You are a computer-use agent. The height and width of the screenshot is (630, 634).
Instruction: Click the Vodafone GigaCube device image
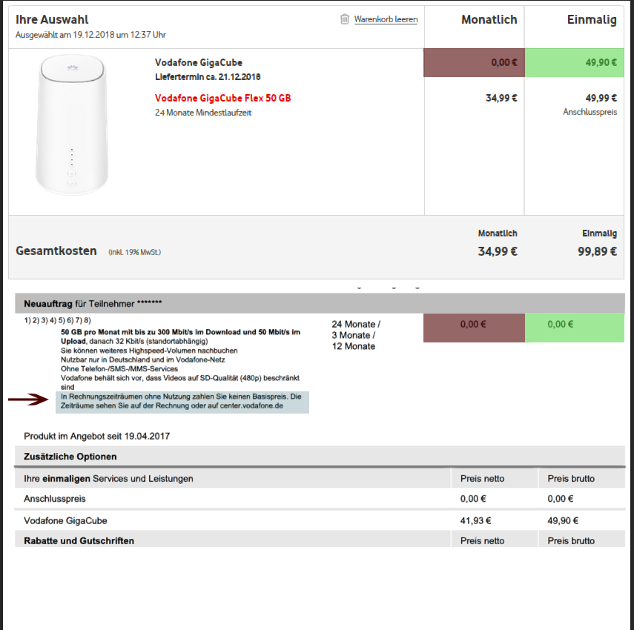click(x=72, y=125)
